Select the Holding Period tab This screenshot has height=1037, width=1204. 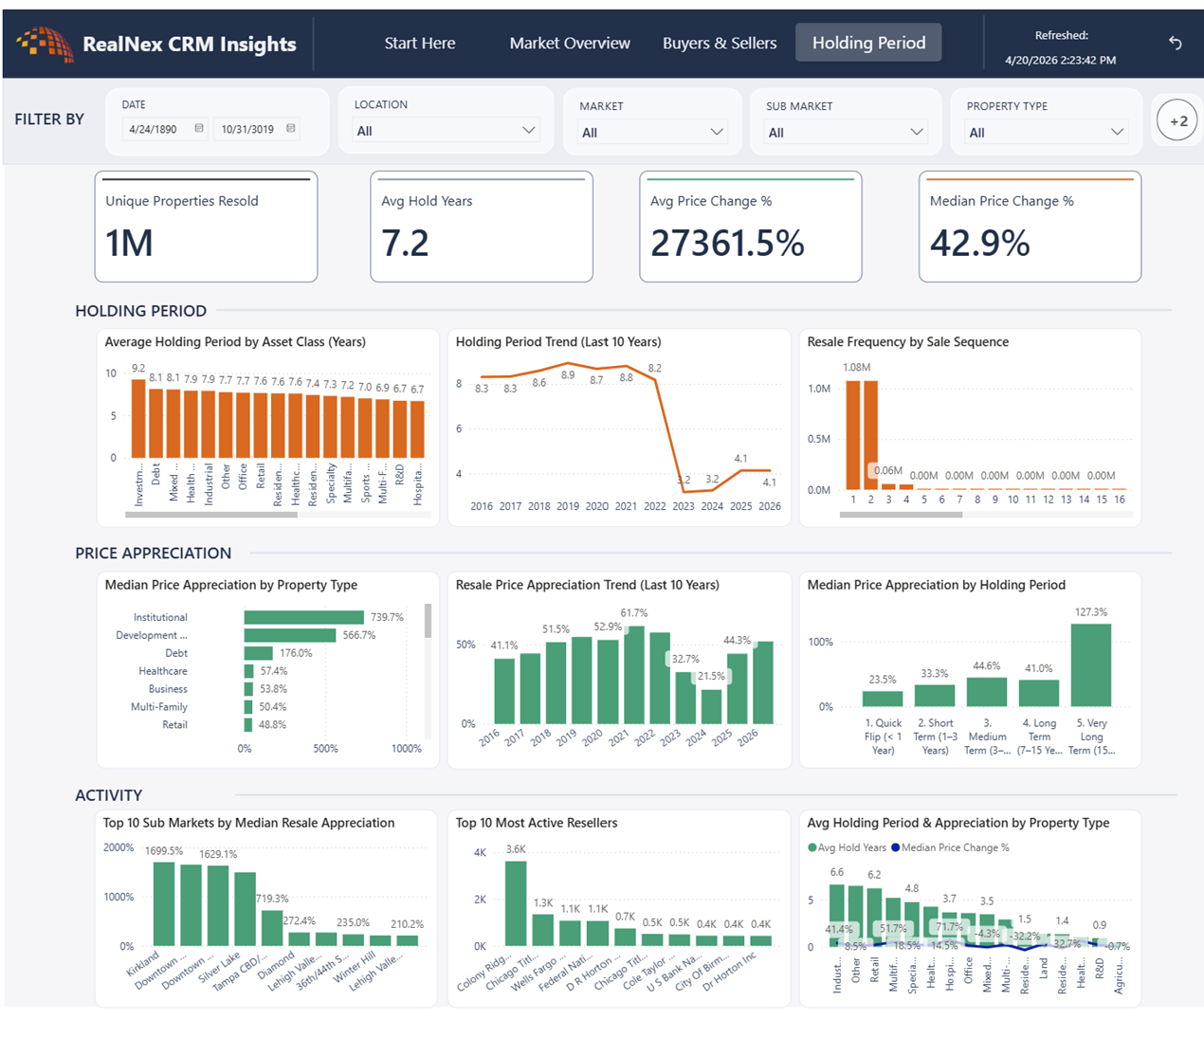pos(868,43)
